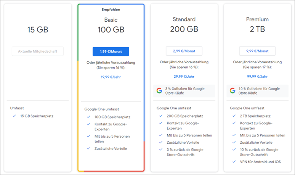The width and height of the screenshot is (295, 175).
Task: Click Google One umfasst heading in Standard card
Action: [174, 108]
